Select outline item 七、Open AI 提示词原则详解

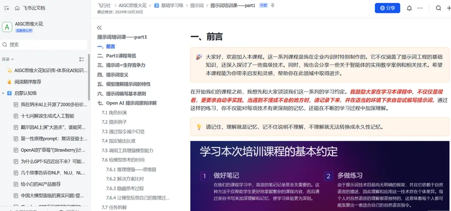[x=127, y=103]
